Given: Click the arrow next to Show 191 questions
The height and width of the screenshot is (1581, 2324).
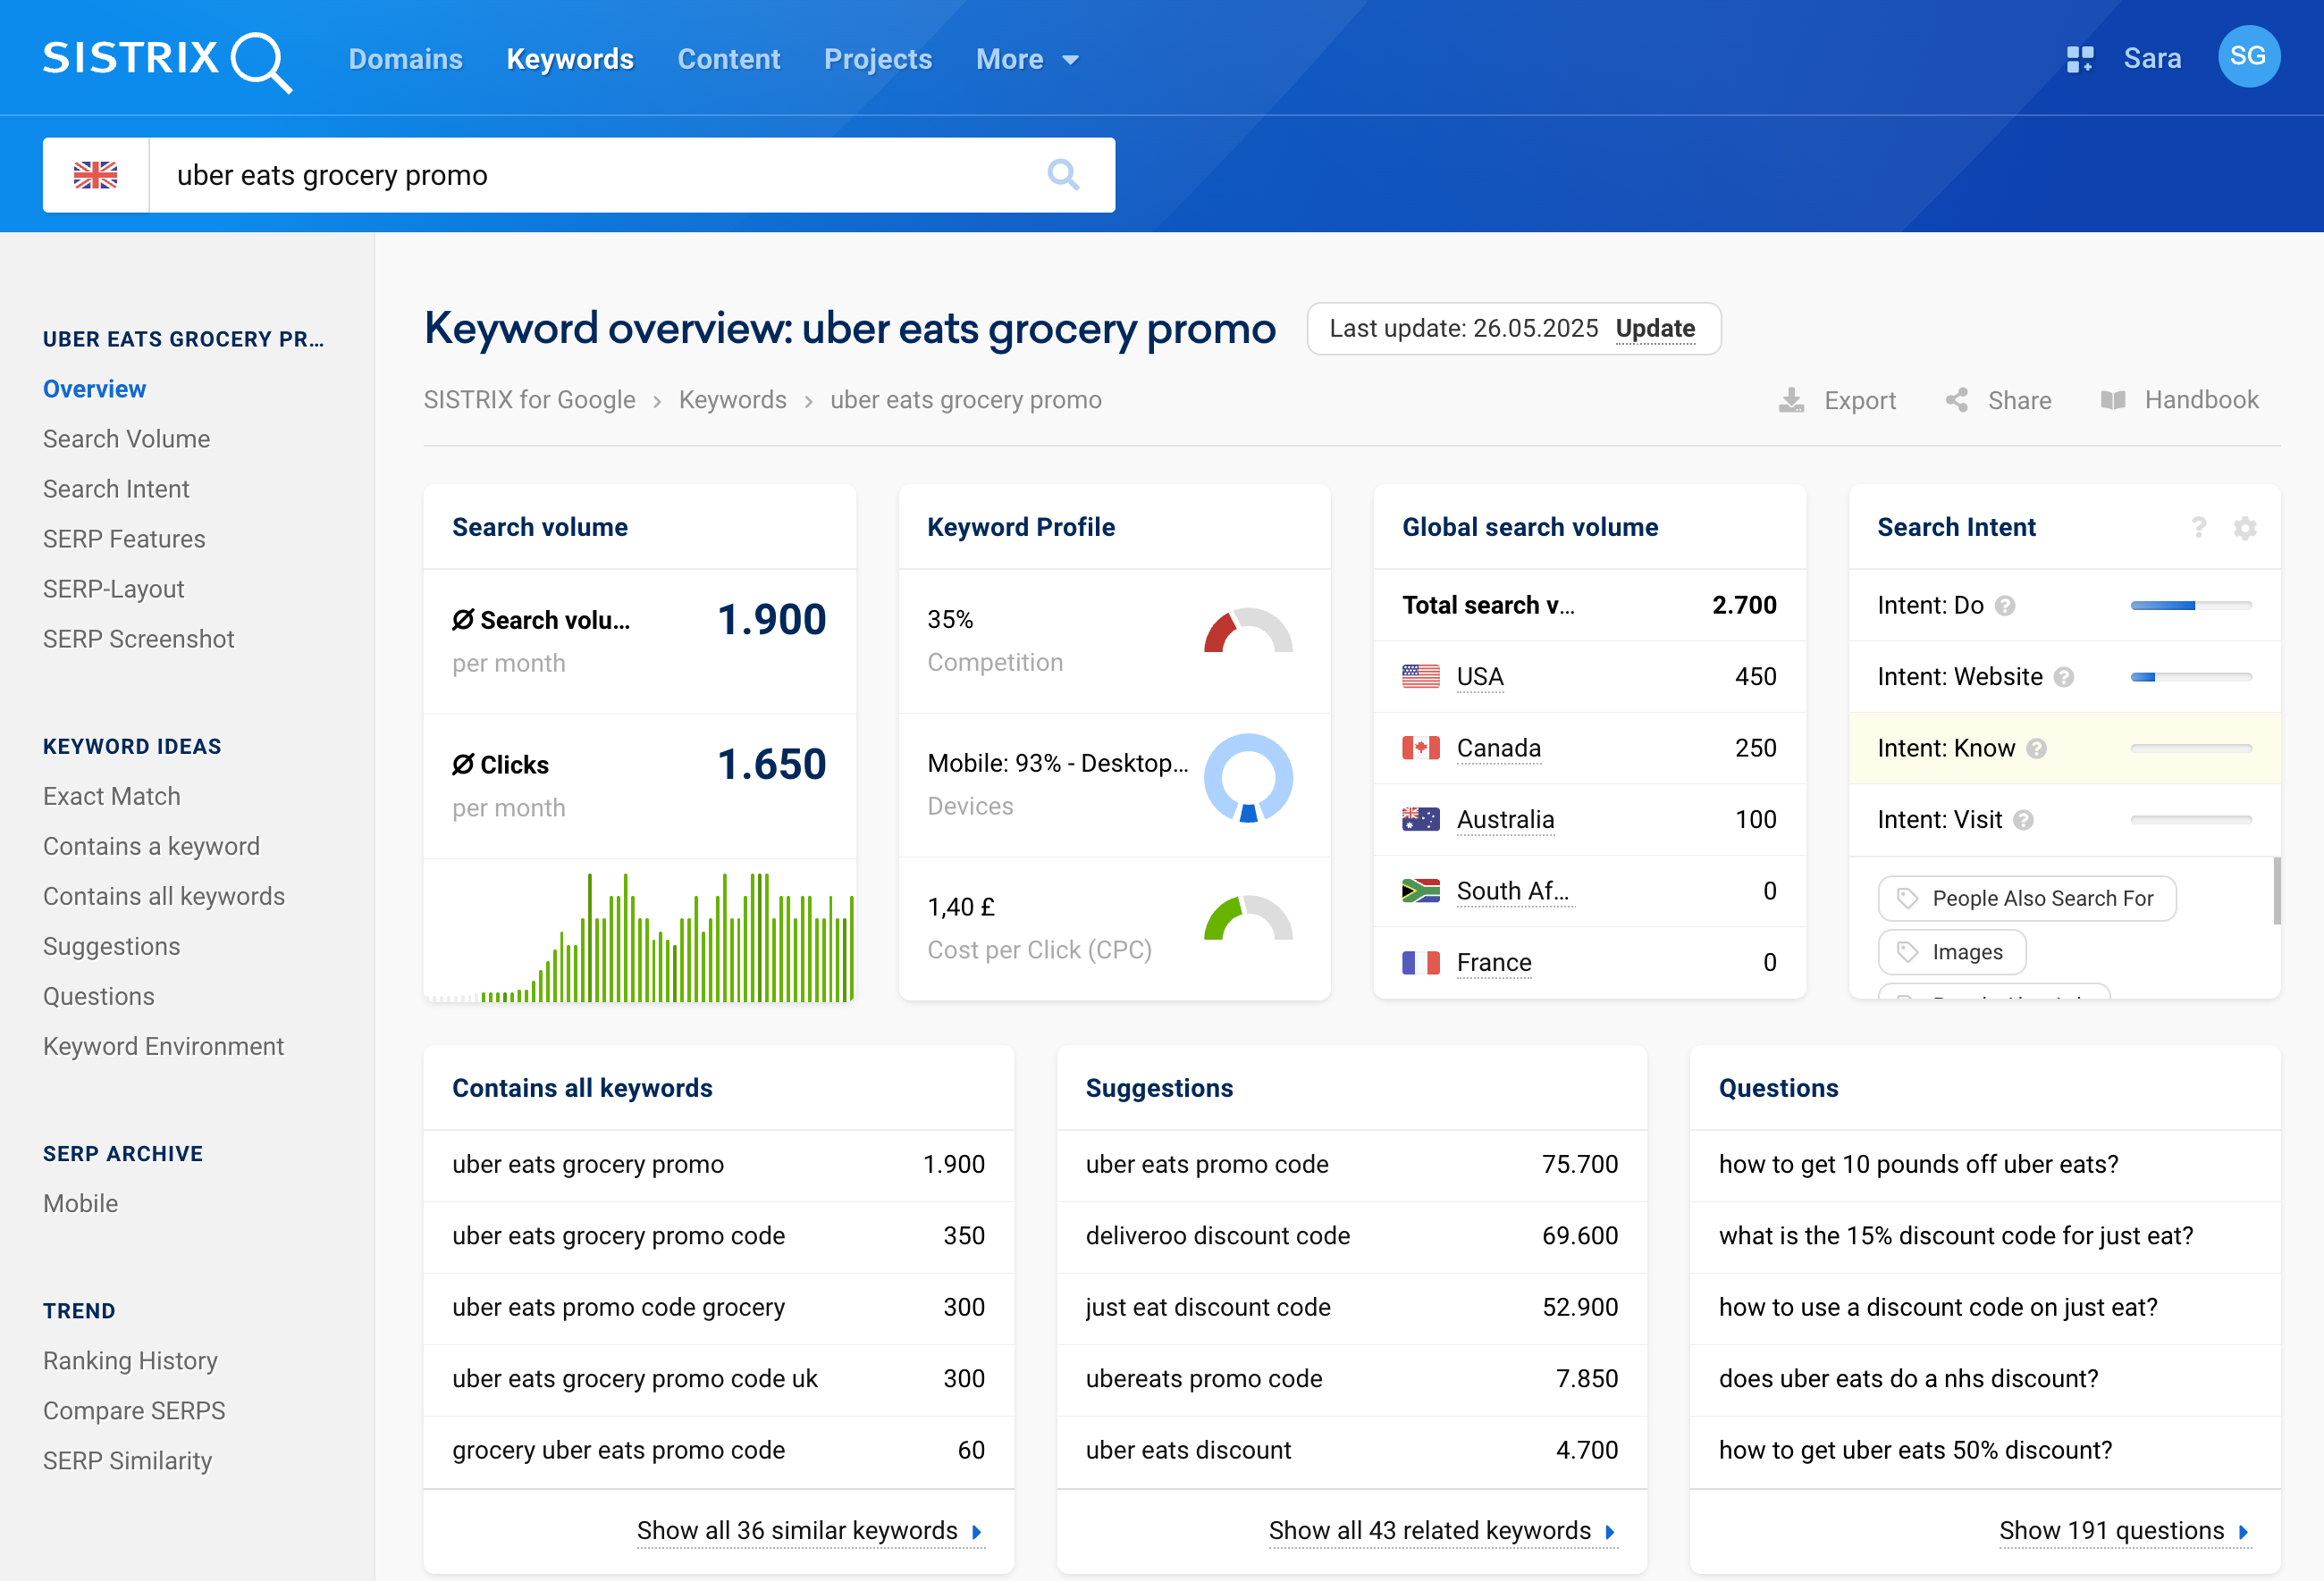Looking at the screenshot, I should coord(2243,1532).
